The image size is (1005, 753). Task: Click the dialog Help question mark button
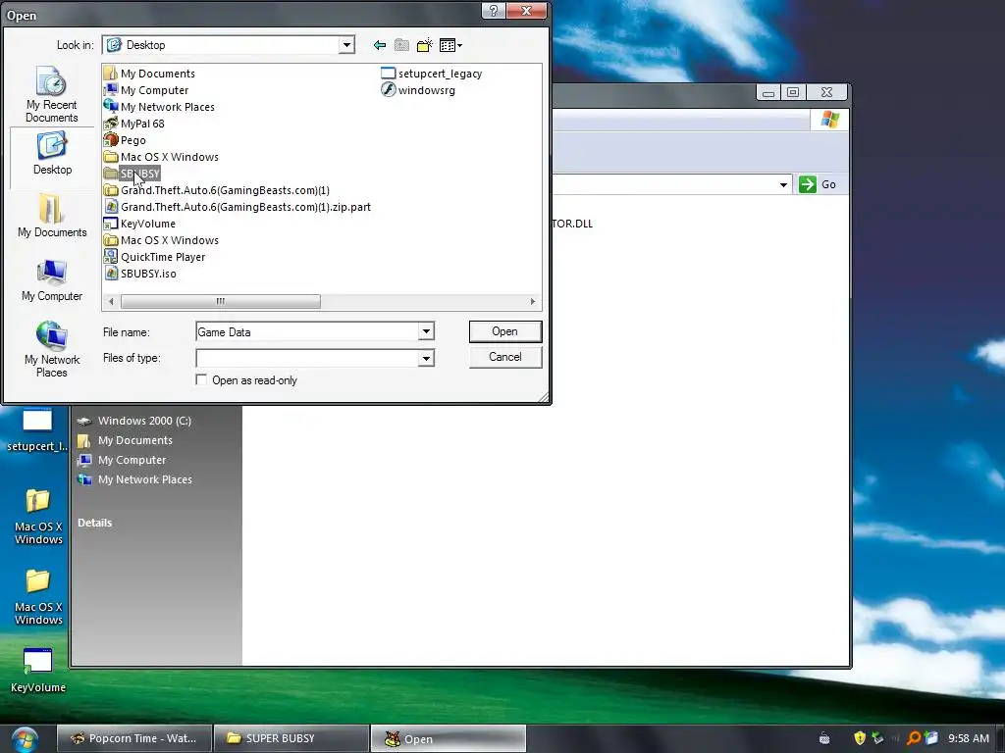(493, 11)
